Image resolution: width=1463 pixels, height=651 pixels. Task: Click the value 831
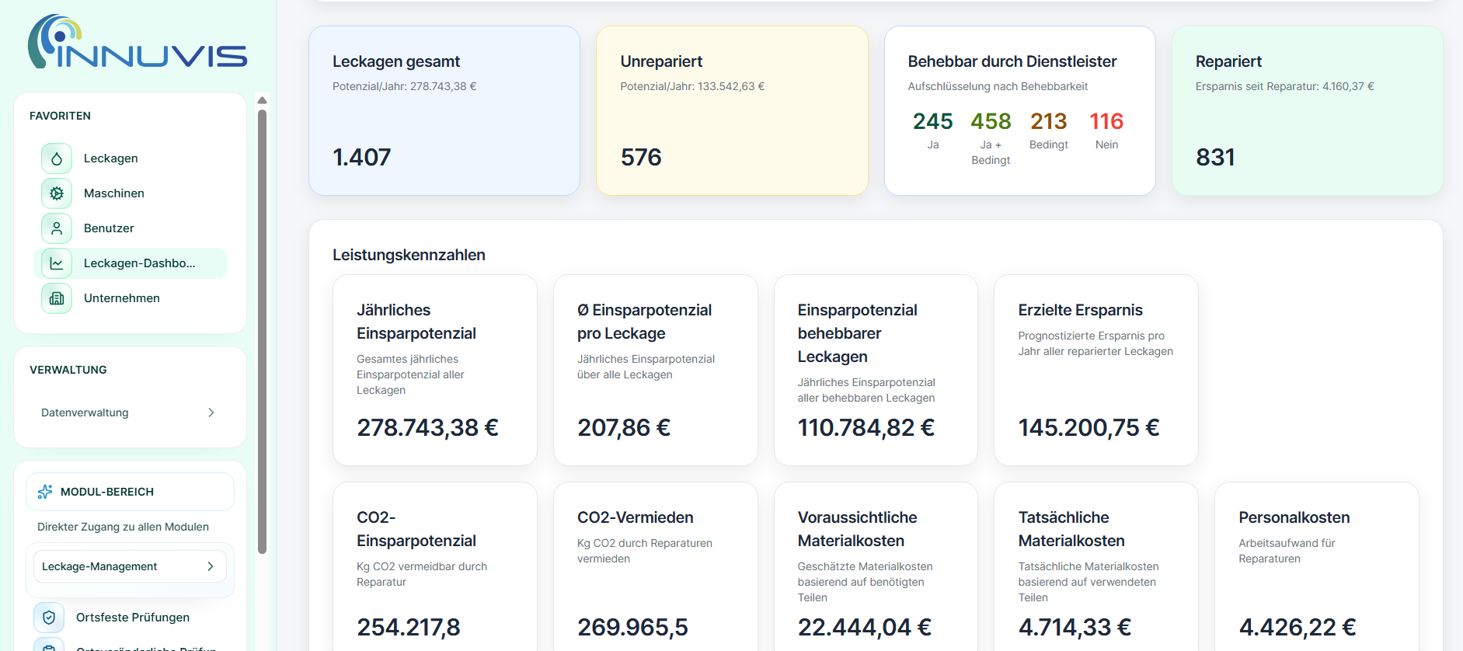(x=1215, y=157)
